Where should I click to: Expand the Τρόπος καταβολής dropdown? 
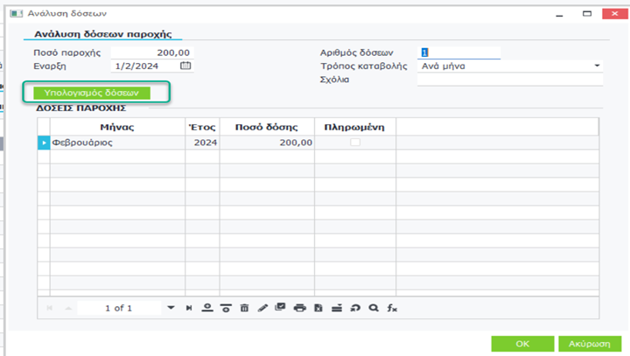(597, 66)
